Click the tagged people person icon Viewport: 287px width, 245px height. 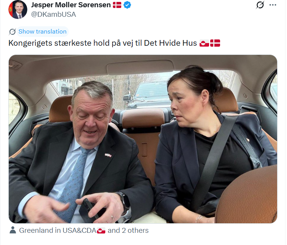[13, 230]
